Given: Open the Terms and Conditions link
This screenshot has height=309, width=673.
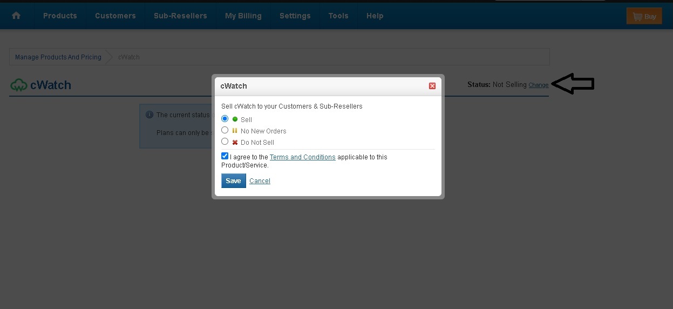Looking at the screenshot, I should tap(303, 157).
